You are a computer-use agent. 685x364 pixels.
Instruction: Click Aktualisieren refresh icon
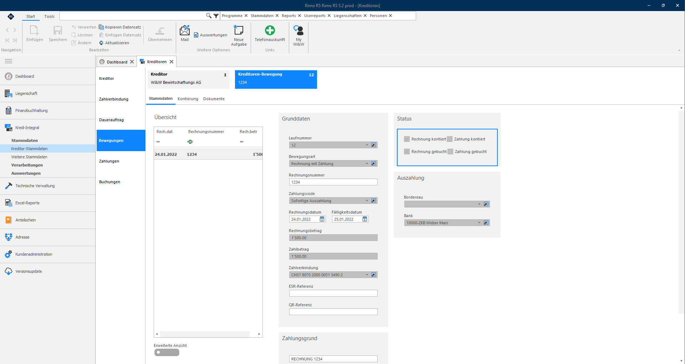click(x=101, y=43)
